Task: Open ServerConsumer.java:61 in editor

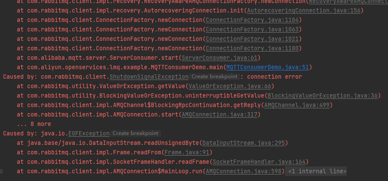Action: pos(220,58)
